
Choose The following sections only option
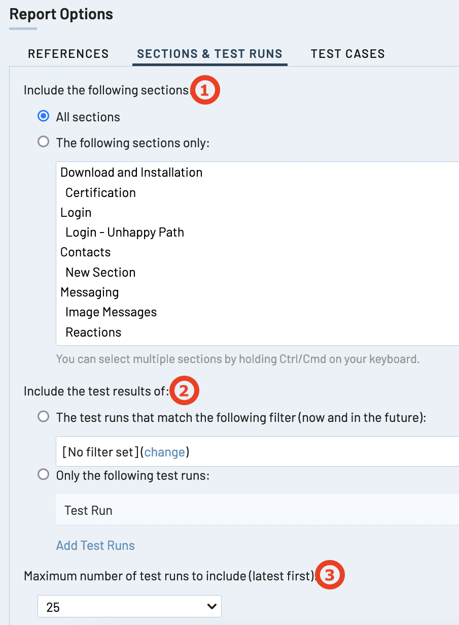(44, 142)
